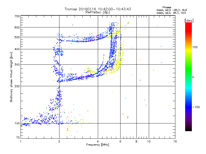Click the plot title 'Tromsø 20160116 10:42:00-10:43:43'
This screenshot has height=154, width=206.
click(x=98, y=9)
